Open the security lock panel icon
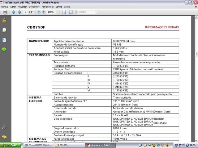The image size is (198, 148). click(4, 20)
